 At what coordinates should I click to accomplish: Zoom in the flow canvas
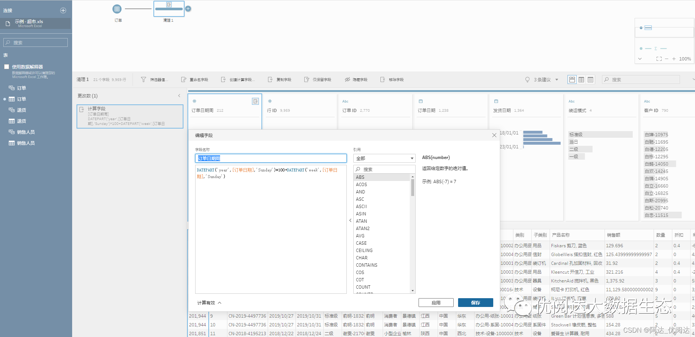pyautogui.click(x=674, y=59)
